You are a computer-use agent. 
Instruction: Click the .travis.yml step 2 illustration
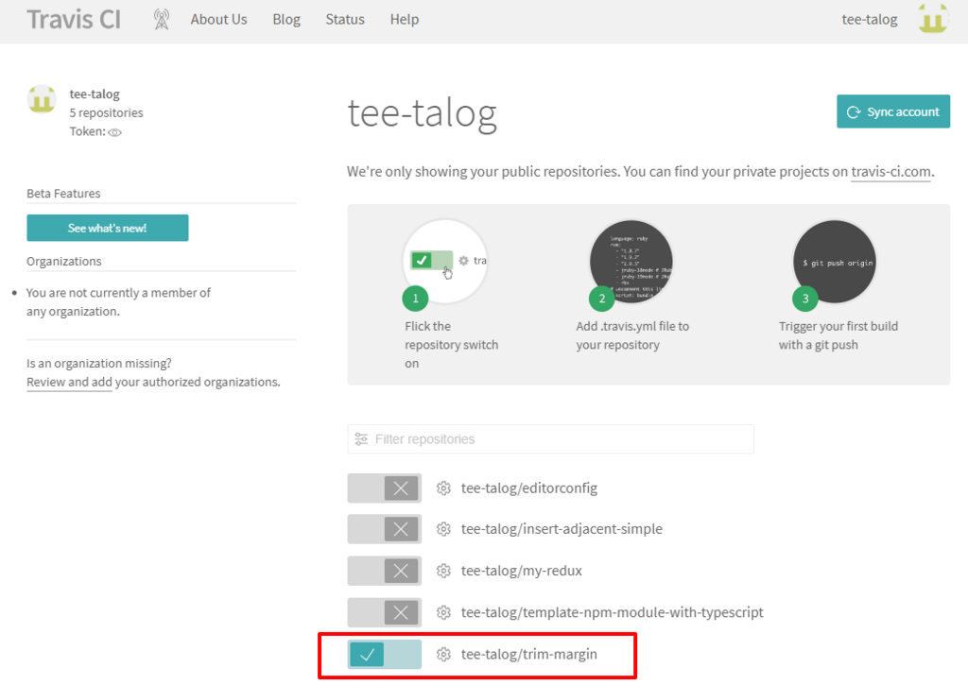(x=631, y=262)
